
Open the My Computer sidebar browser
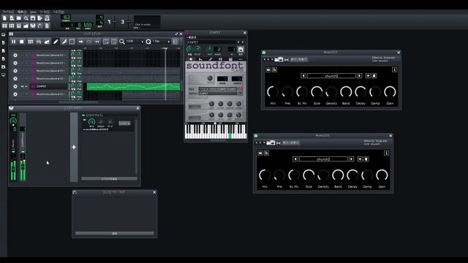click(x=3, y=75)
